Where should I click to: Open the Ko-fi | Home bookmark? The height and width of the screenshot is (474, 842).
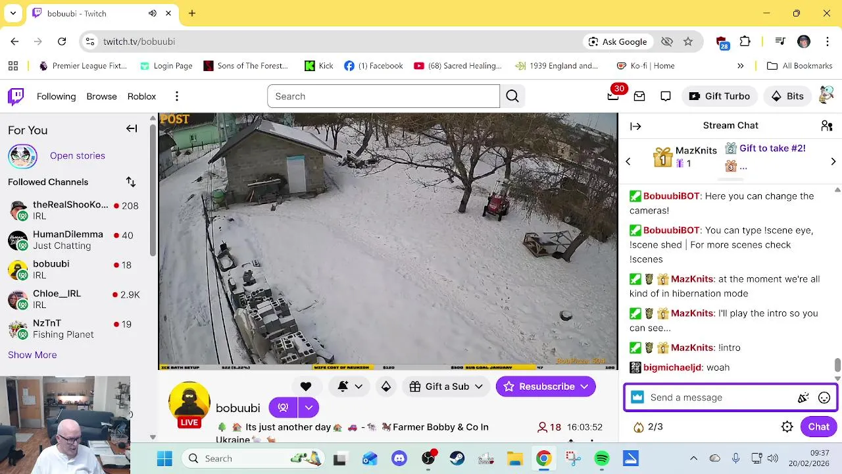pos(646,66)
